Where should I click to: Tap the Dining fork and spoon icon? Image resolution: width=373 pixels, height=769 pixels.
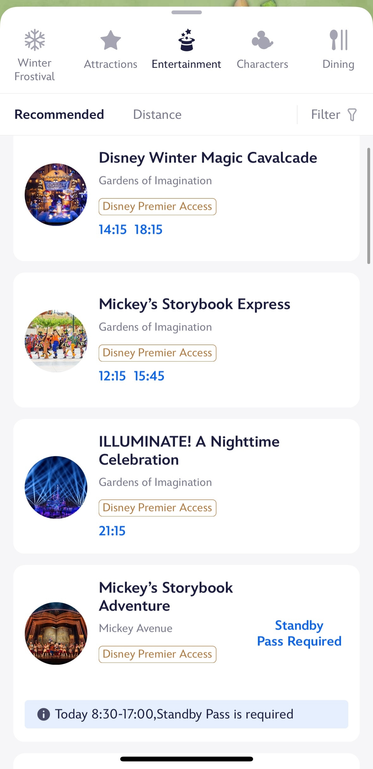tap(338, 40)
